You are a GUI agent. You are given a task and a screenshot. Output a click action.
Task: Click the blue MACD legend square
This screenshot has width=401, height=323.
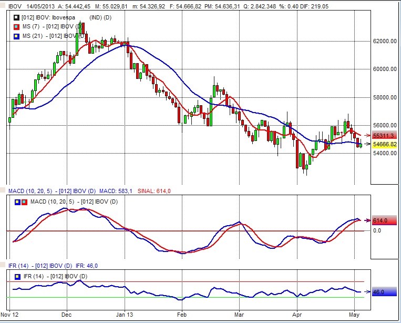(17, 201)
